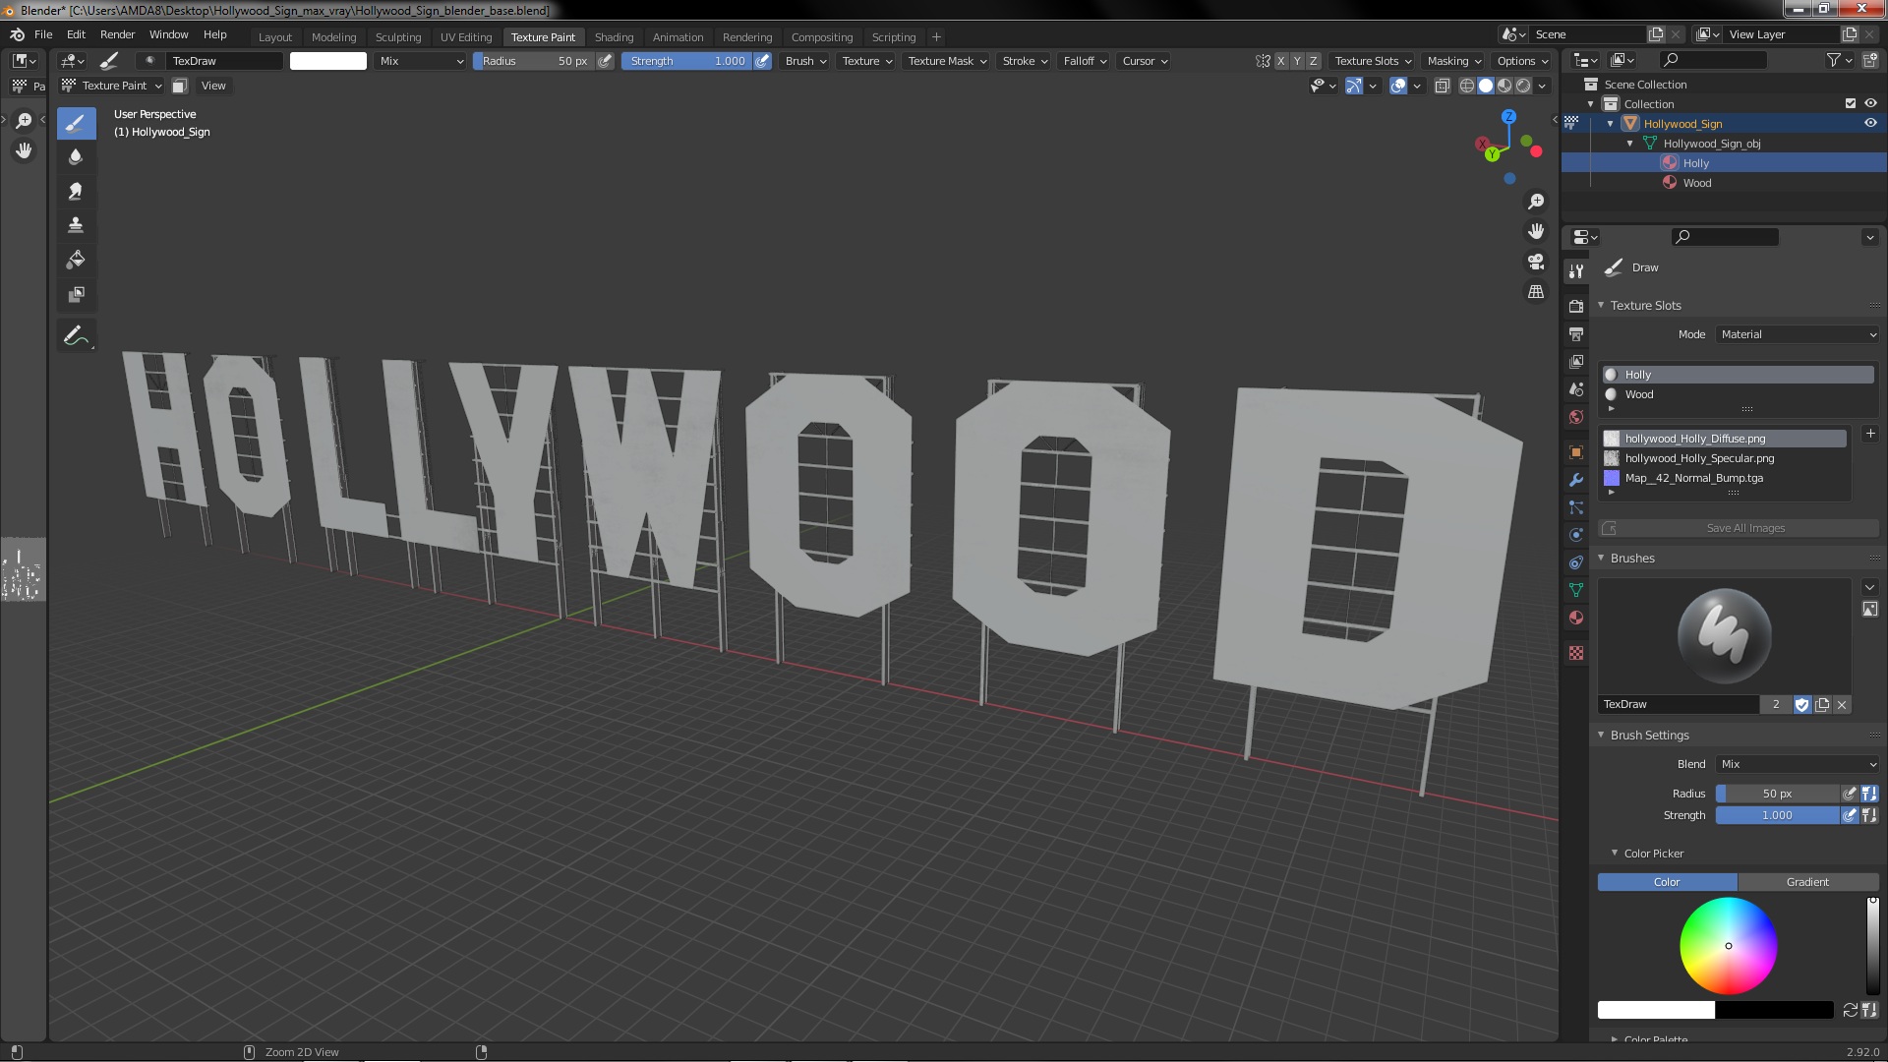Screen dimensions: 1888x1062
Task: Toggle X symmetry button
Action: 1281,61
